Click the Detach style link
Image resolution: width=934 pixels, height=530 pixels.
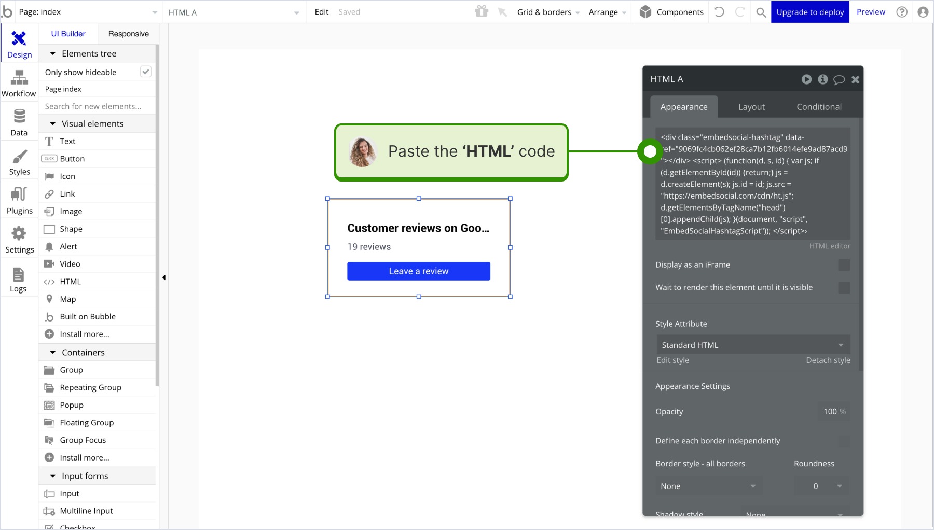click(x=828, y=360)
